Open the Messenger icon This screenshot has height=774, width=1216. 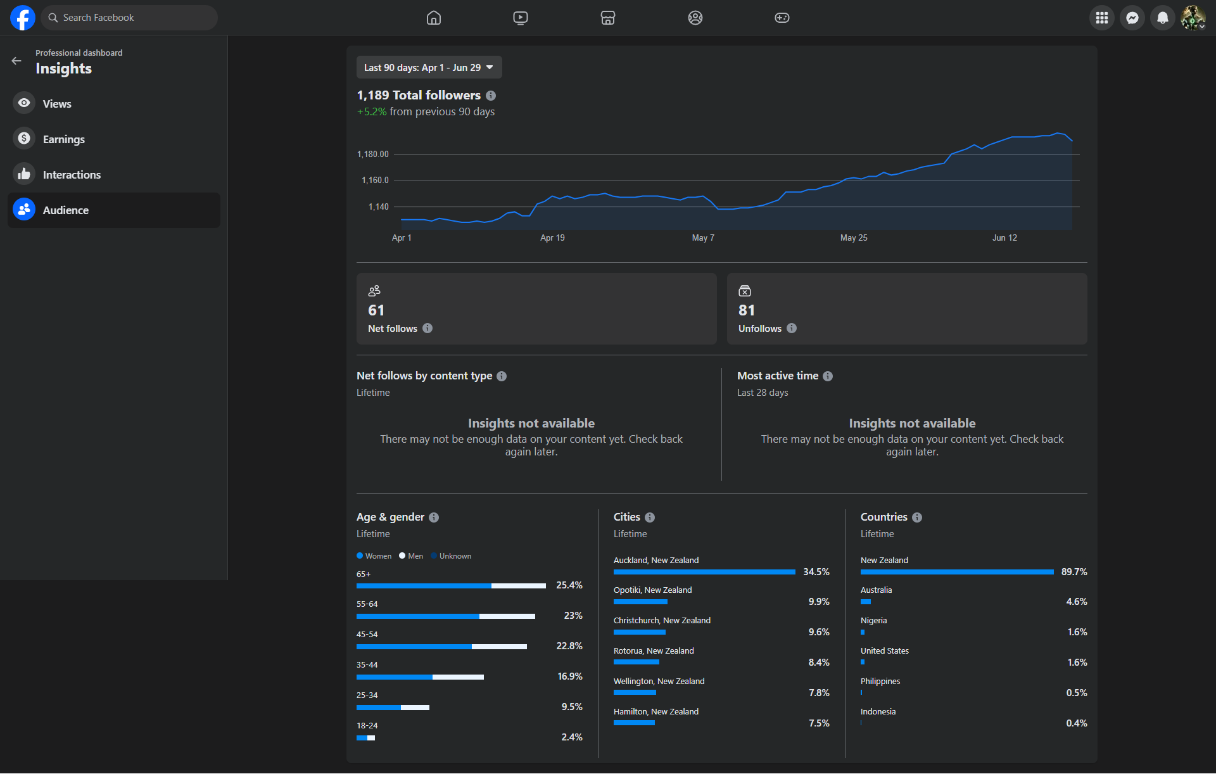tap(1132, 18)
